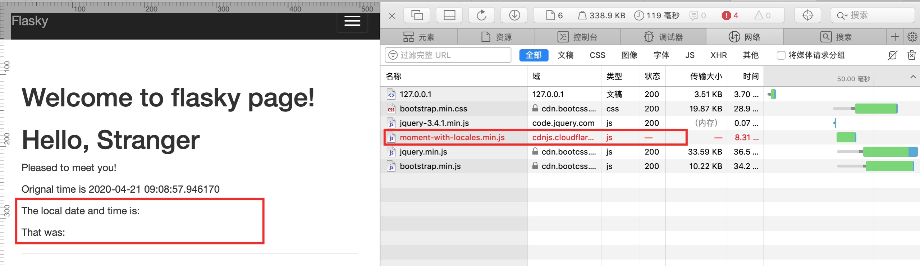Open the search options dropdown magnifier
This screenshot has width=920, height=266.
click(x=842, y=15)
